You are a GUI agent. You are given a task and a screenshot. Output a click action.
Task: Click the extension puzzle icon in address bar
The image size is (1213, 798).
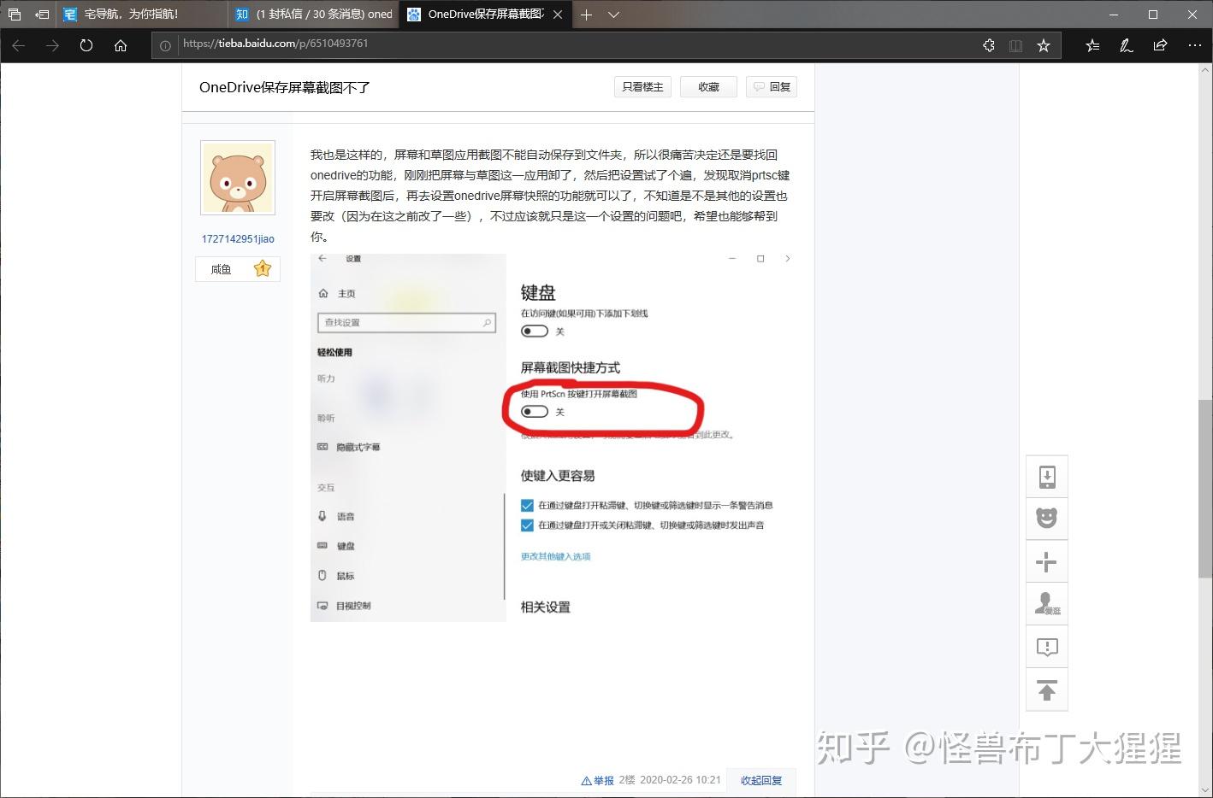coord(989,45)
